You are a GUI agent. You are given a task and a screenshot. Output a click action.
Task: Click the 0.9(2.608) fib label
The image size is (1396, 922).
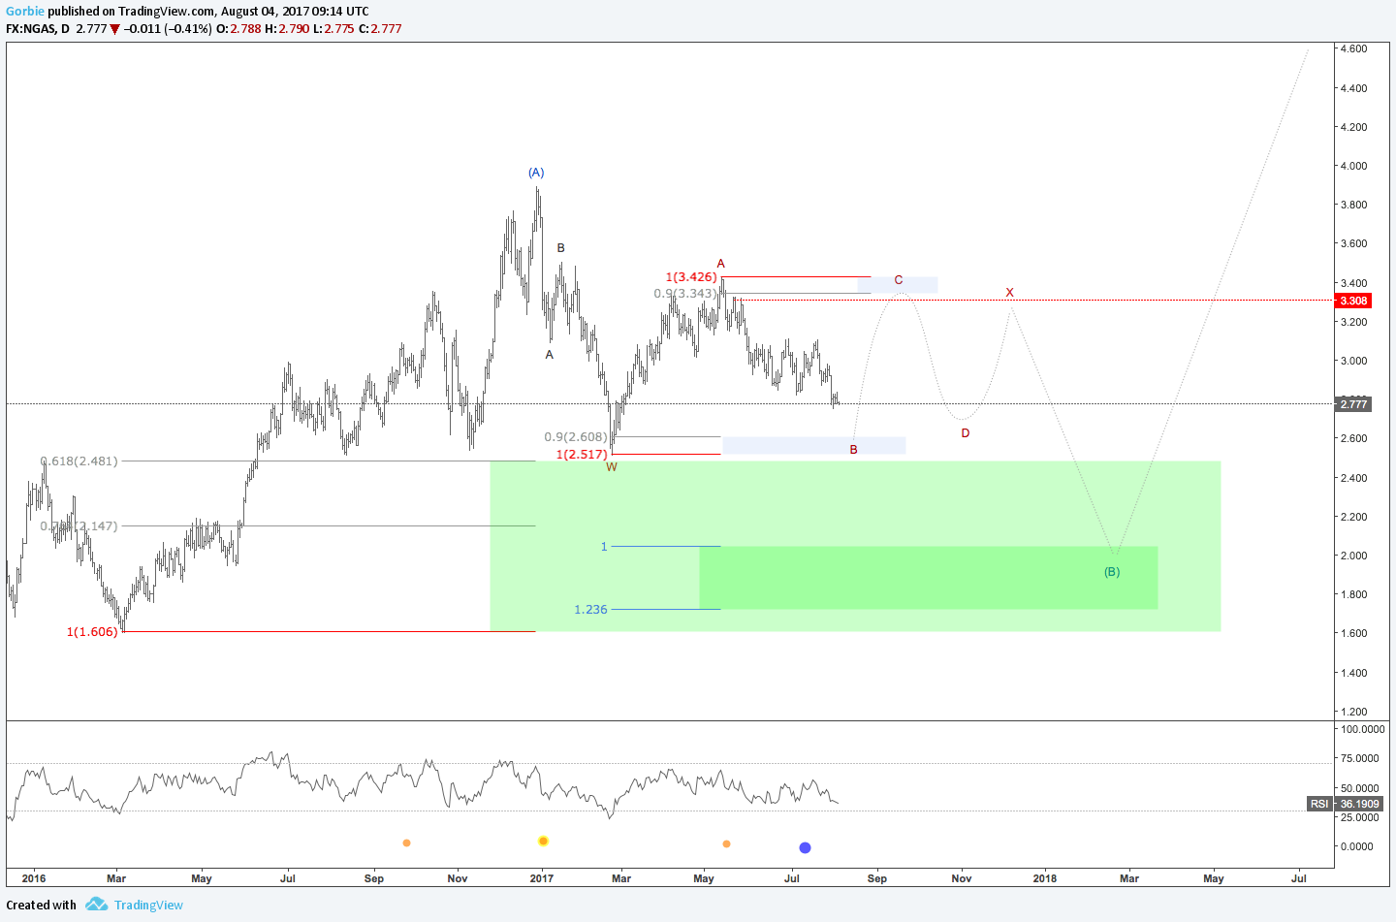576,437
